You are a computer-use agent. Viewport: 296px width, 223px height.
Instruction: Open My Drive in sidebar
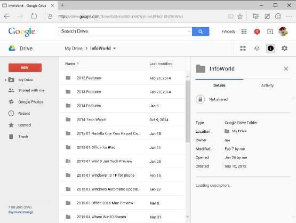(x=26, y=80)
